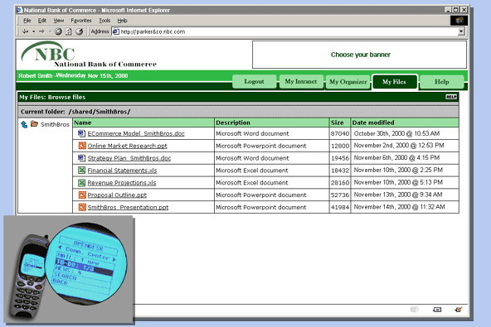The height and width of the screenshot is (327, 491).
Task: Click the browser Back arrow button
Action: tap(25, 31)
